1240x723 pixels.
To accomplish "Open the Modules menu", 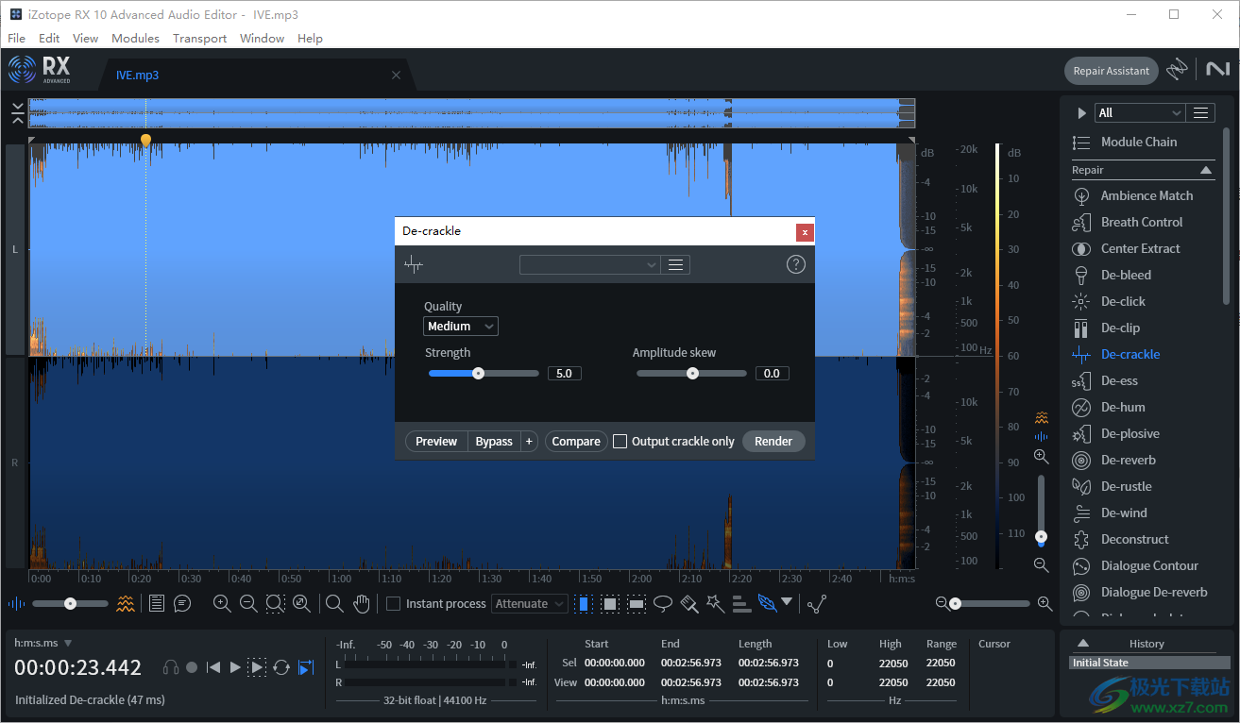I will 135,38.
